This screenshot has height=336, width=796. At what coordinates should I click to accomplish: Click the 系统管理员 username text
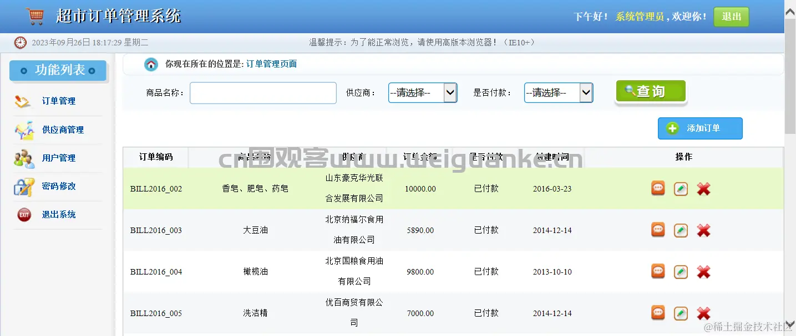pyautogui.click(x=640, y=17)
